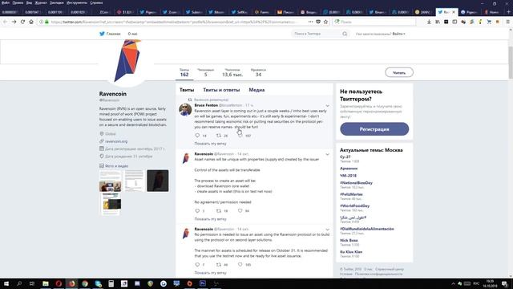Screen dimensions: 513x289
Task: Open the ravencoin.org profile link
Action: point(116,141)
